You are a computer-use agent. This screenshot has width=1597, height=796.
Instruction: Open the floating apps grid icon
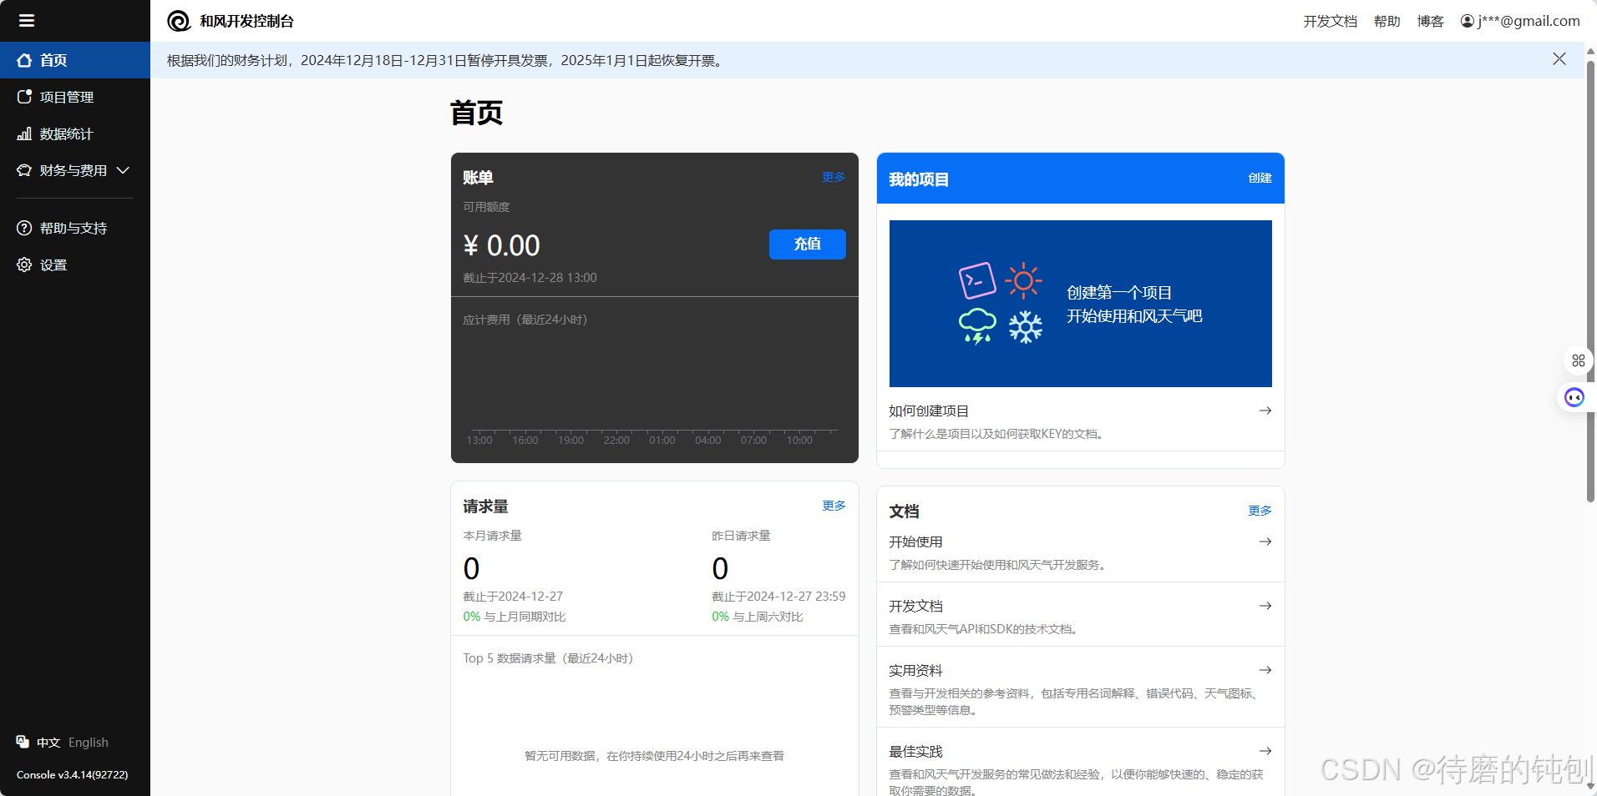point(1578,360)
